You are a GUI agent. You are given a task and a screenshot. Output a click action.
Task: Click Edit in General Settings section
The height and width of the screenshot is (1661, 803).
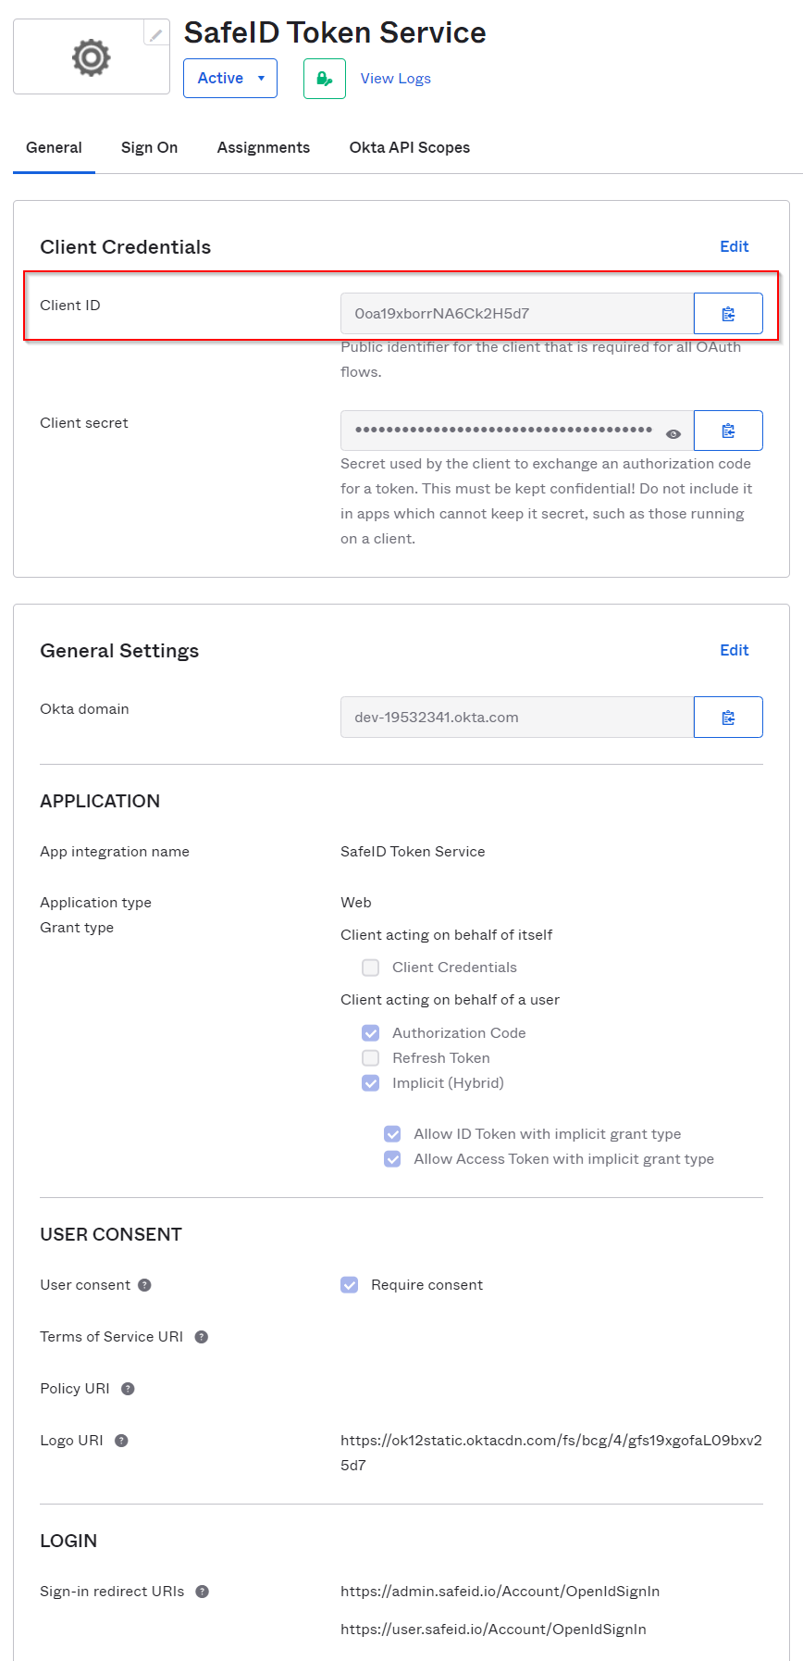[x=734, y=650]
